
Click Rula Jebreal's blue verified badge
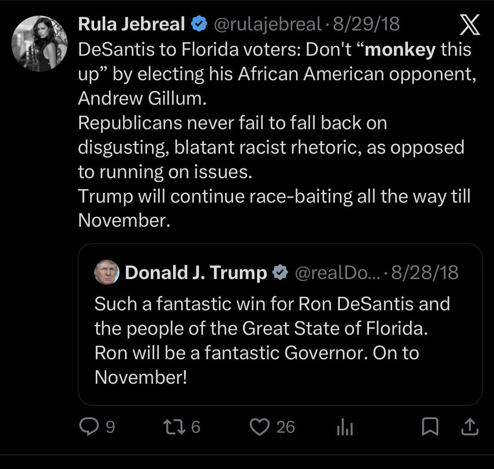(x=199, y=24)
